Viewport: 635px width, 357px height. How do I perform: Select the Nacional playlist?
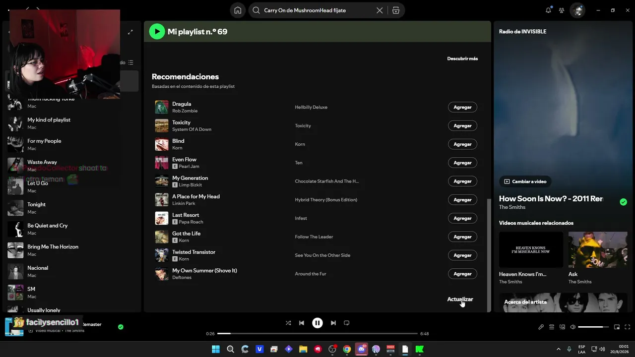[72, 271]
